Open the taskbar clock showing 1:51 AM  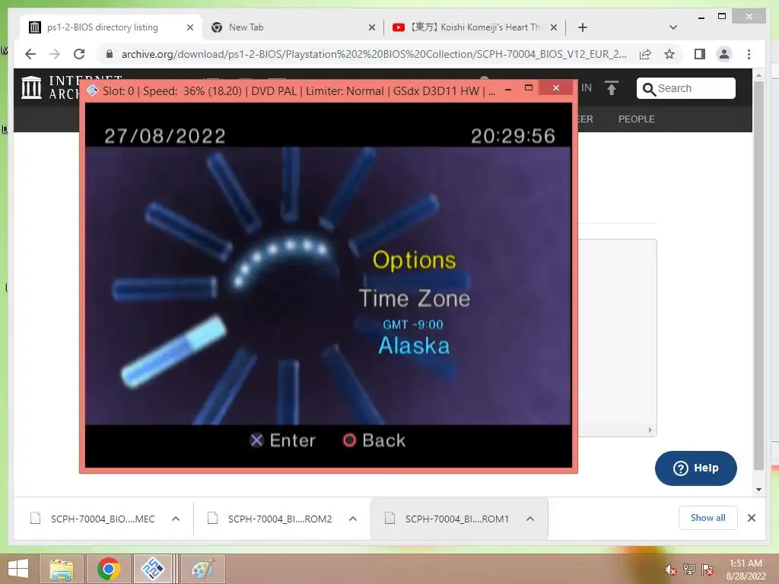click(x=746, y=570)
